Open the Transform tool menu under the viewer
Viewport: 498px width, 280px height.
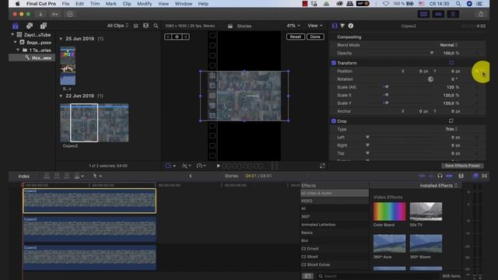[x=170, y=166]
